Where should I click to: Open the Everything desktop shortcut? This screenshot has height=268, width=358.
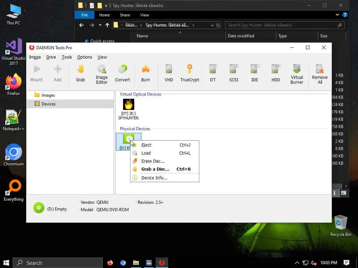(14, 191)
